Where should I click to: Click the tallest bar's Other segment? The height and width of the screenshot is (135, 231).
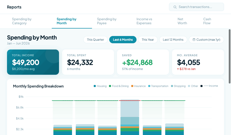click(x=130, y=108)
